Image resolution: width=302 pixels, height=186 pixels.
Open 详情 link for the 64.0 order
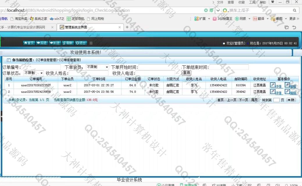[278, 86]
